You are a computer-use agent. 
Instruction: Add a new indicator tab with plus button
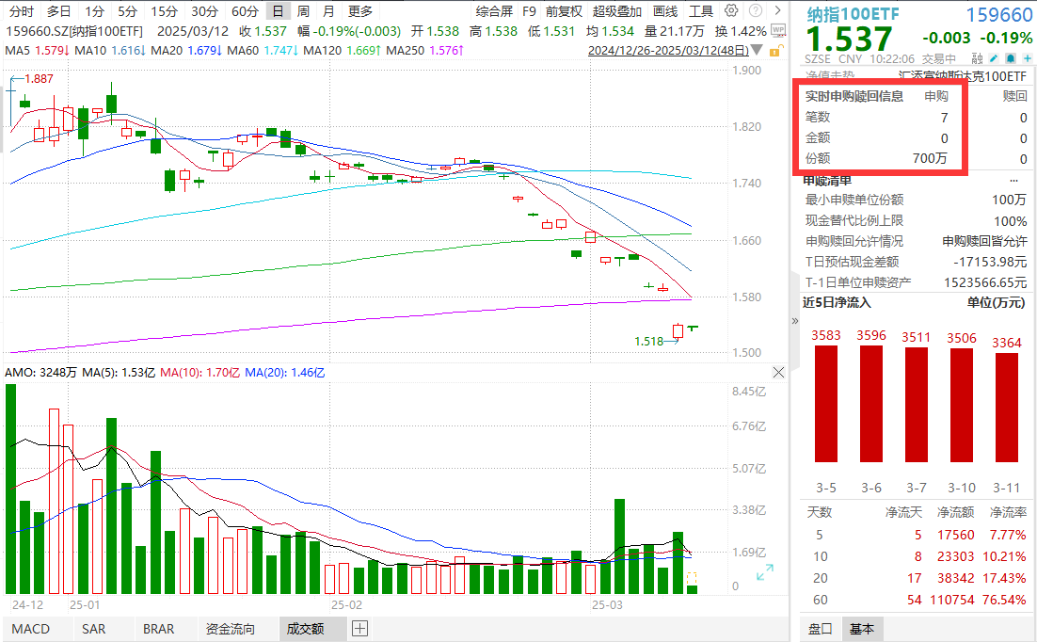point(359,629)
